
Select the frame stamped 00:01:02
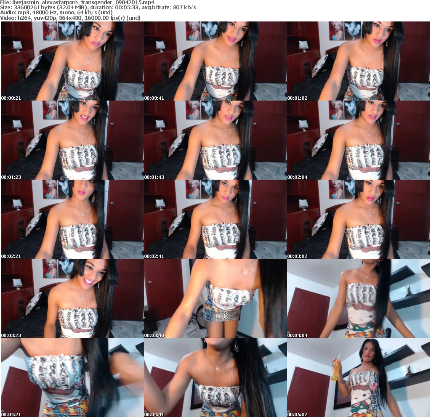point(359,61)
